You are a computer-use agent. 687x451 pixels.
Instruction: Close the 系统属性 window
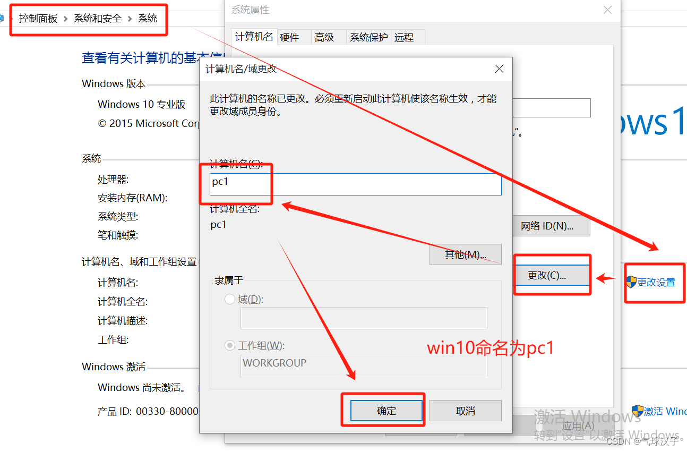click(x=607, y=10)
